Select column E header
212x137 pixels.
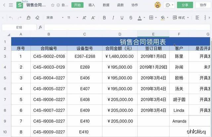[153, 34]
